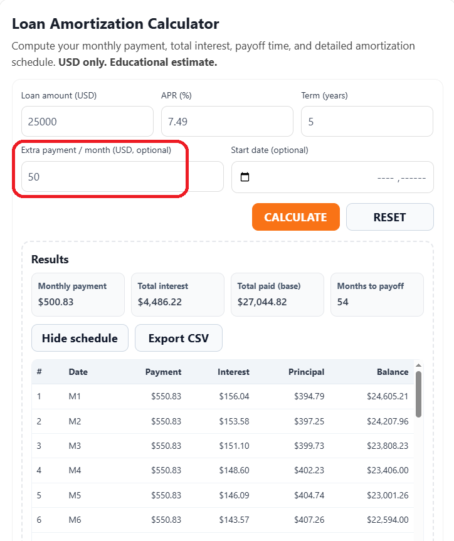The width and height of the screenshot is (454, 541).
Task: Click the APR percentage field
Action: (227, 121)
